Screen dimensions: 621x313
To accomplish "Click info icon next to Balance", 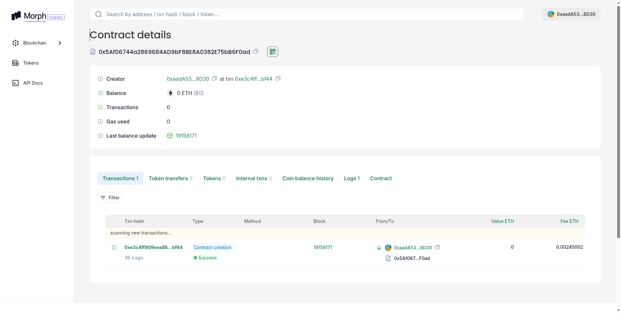I will (101, 93).
